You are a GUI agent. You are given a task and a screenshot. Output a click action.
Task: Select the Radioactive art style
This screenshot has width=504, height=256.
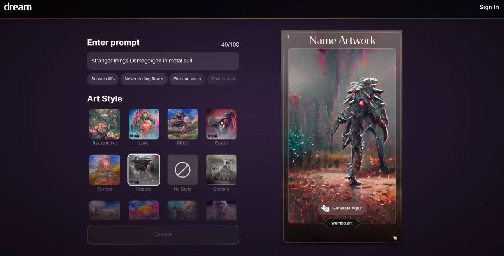(105, 124)
